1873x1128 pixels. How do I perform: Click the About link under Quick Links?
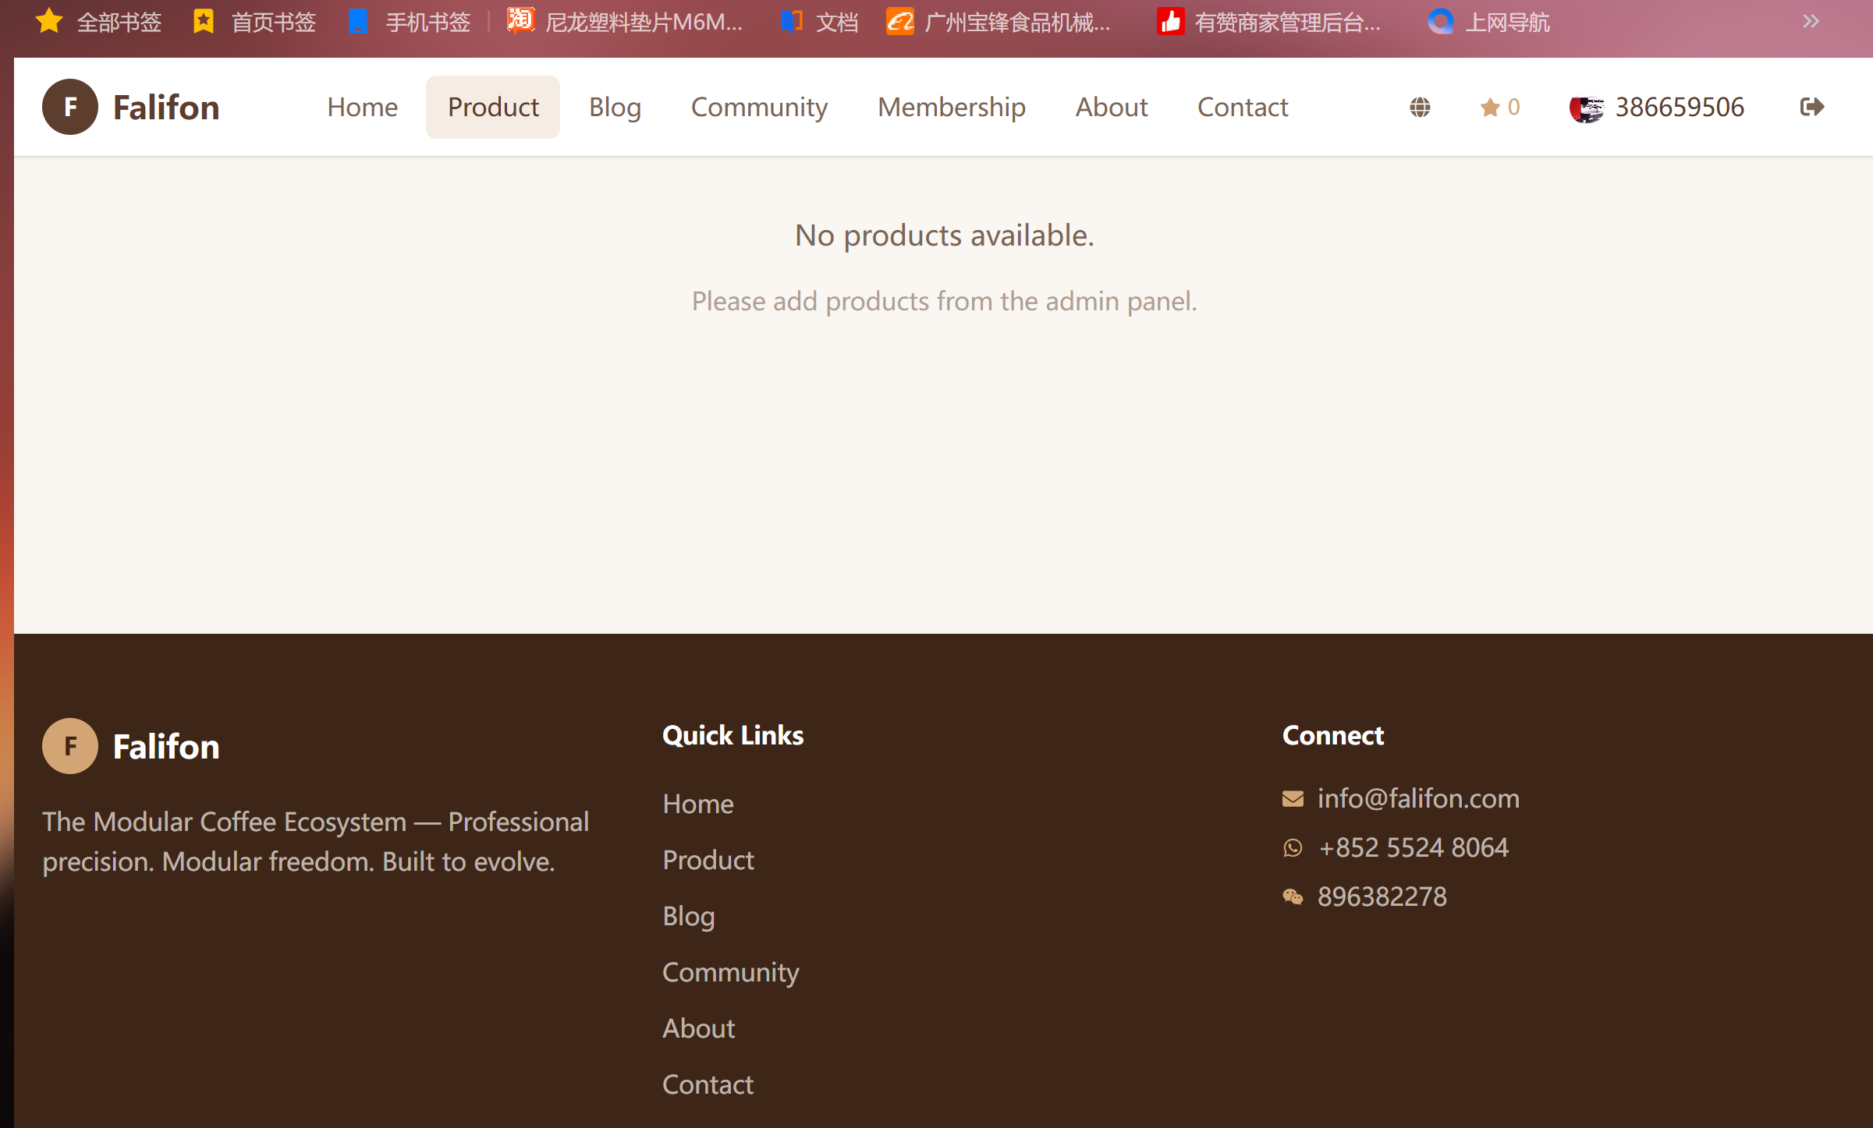point(699,1028)
